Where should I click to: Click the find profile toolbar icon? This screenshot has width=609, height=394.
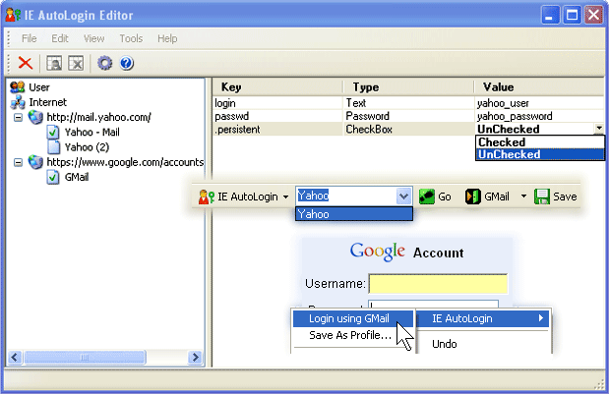[x=54, y=63]
